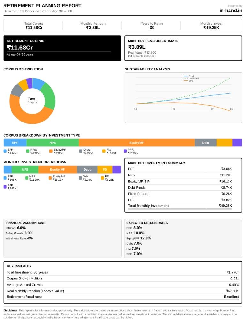248x319 pixels.
Task: Click the purple PPF ₹46.87L legend swatch
Action: (x=125, y=151)
